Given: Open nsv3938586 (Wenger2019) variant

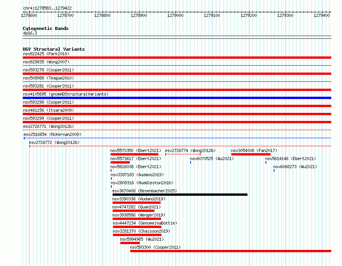Looking at the screenshot, I should point(139,215).
